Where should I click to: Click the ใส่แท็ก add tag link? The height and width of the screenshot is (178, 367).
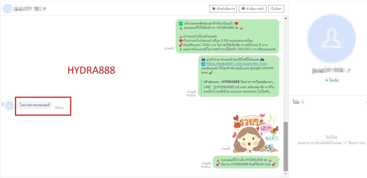332,80
